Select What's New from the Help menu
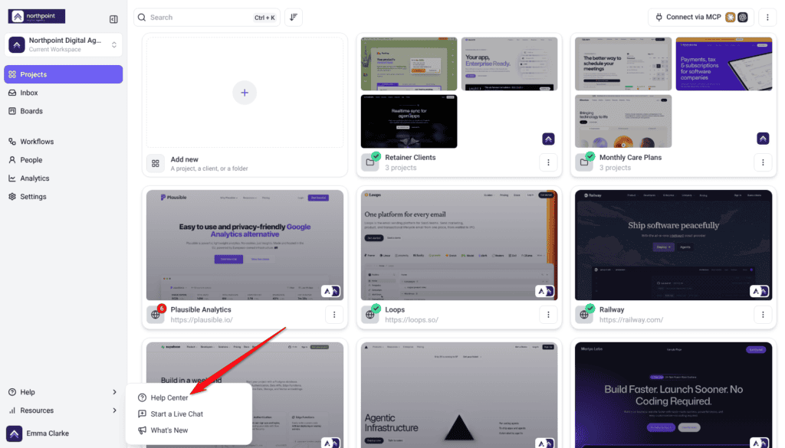This screenshot has height=448, width=785. click(189, 430)
